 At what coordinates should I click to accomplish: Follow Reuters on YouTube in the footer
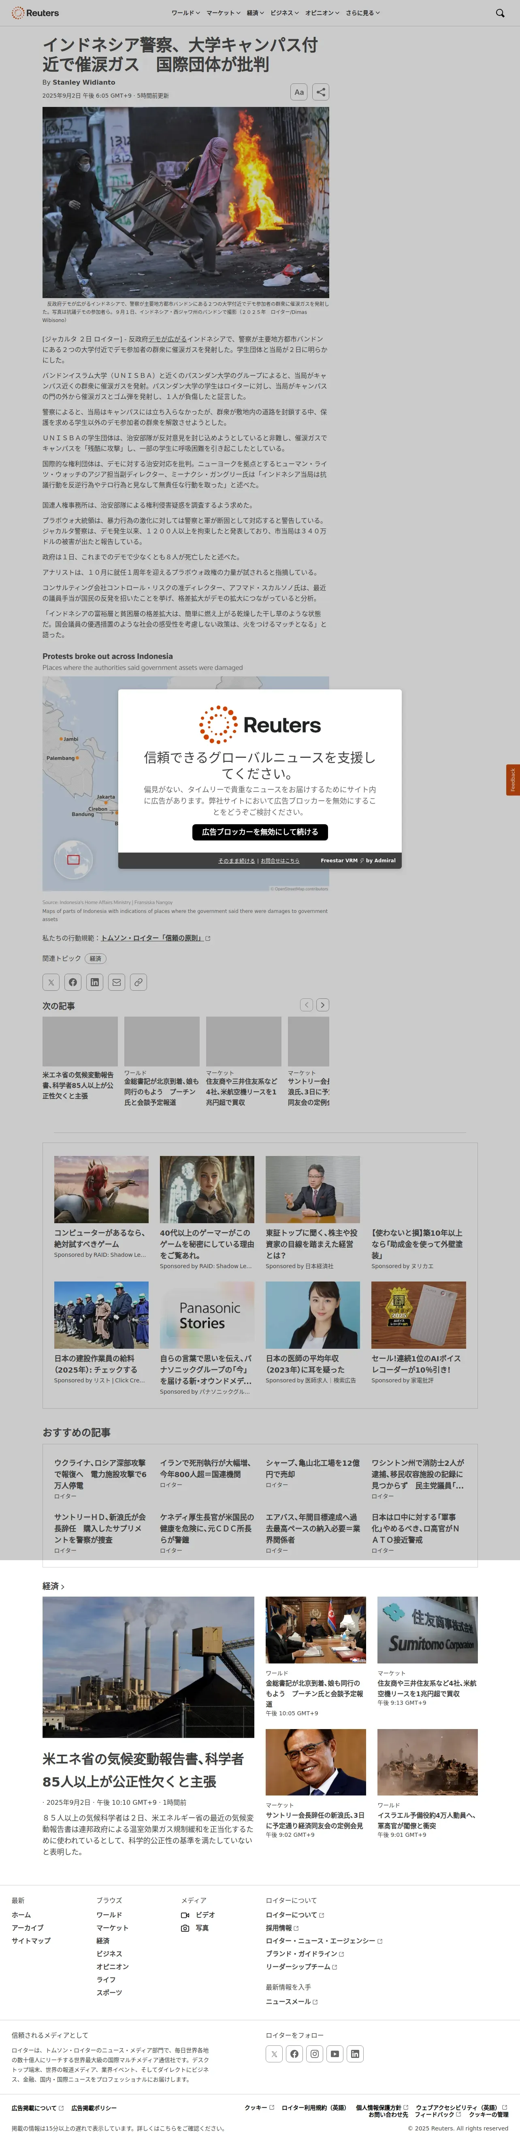335,2054
